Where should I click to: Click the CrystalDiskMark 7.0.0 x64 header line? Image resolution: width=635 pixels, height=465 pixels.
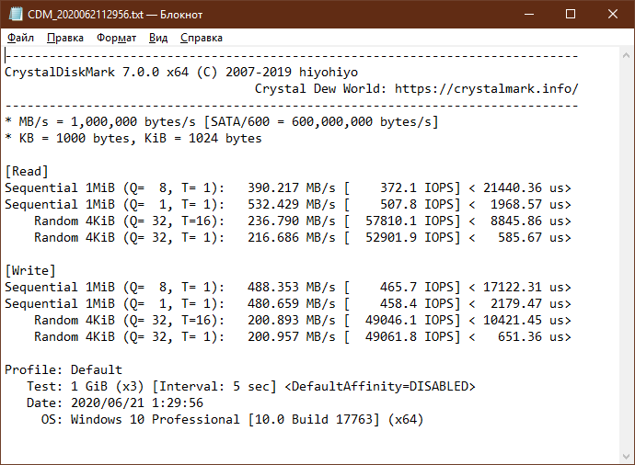click(x=181, y=72)
